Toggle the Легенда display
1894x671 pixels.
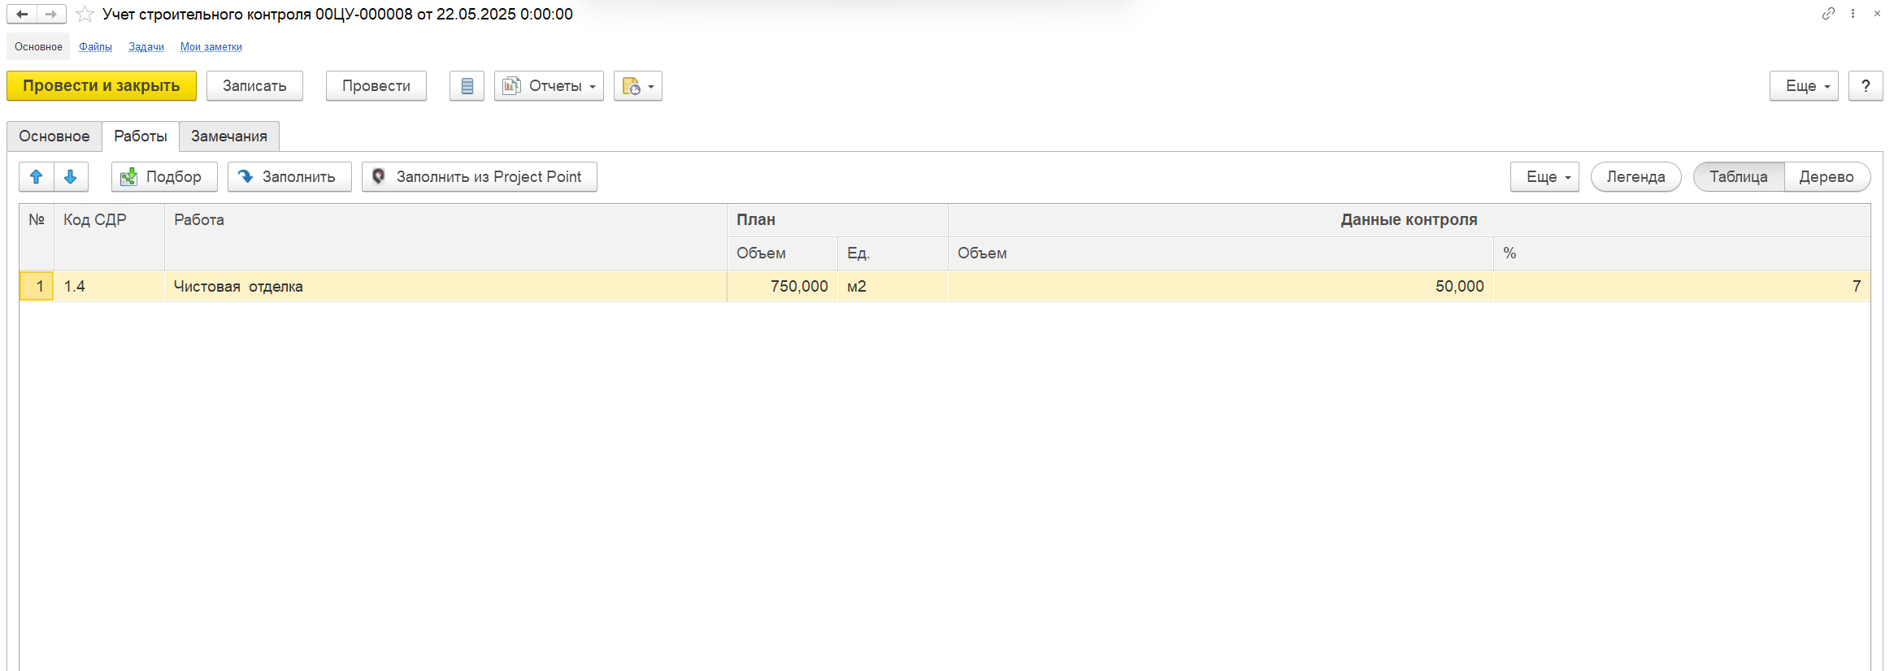1636,176
